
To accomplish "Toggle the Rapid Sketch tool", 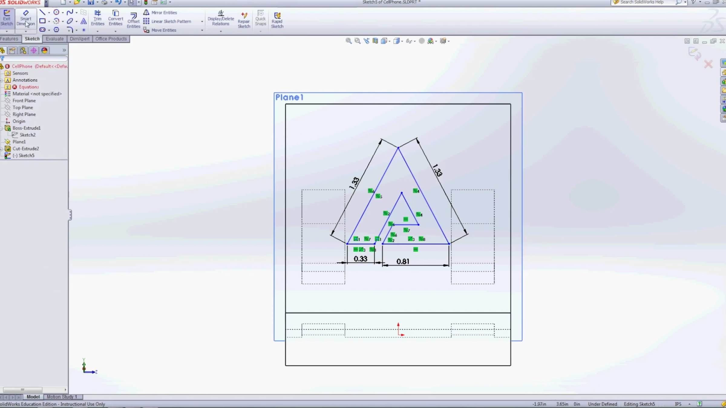I will coord(277,20).
